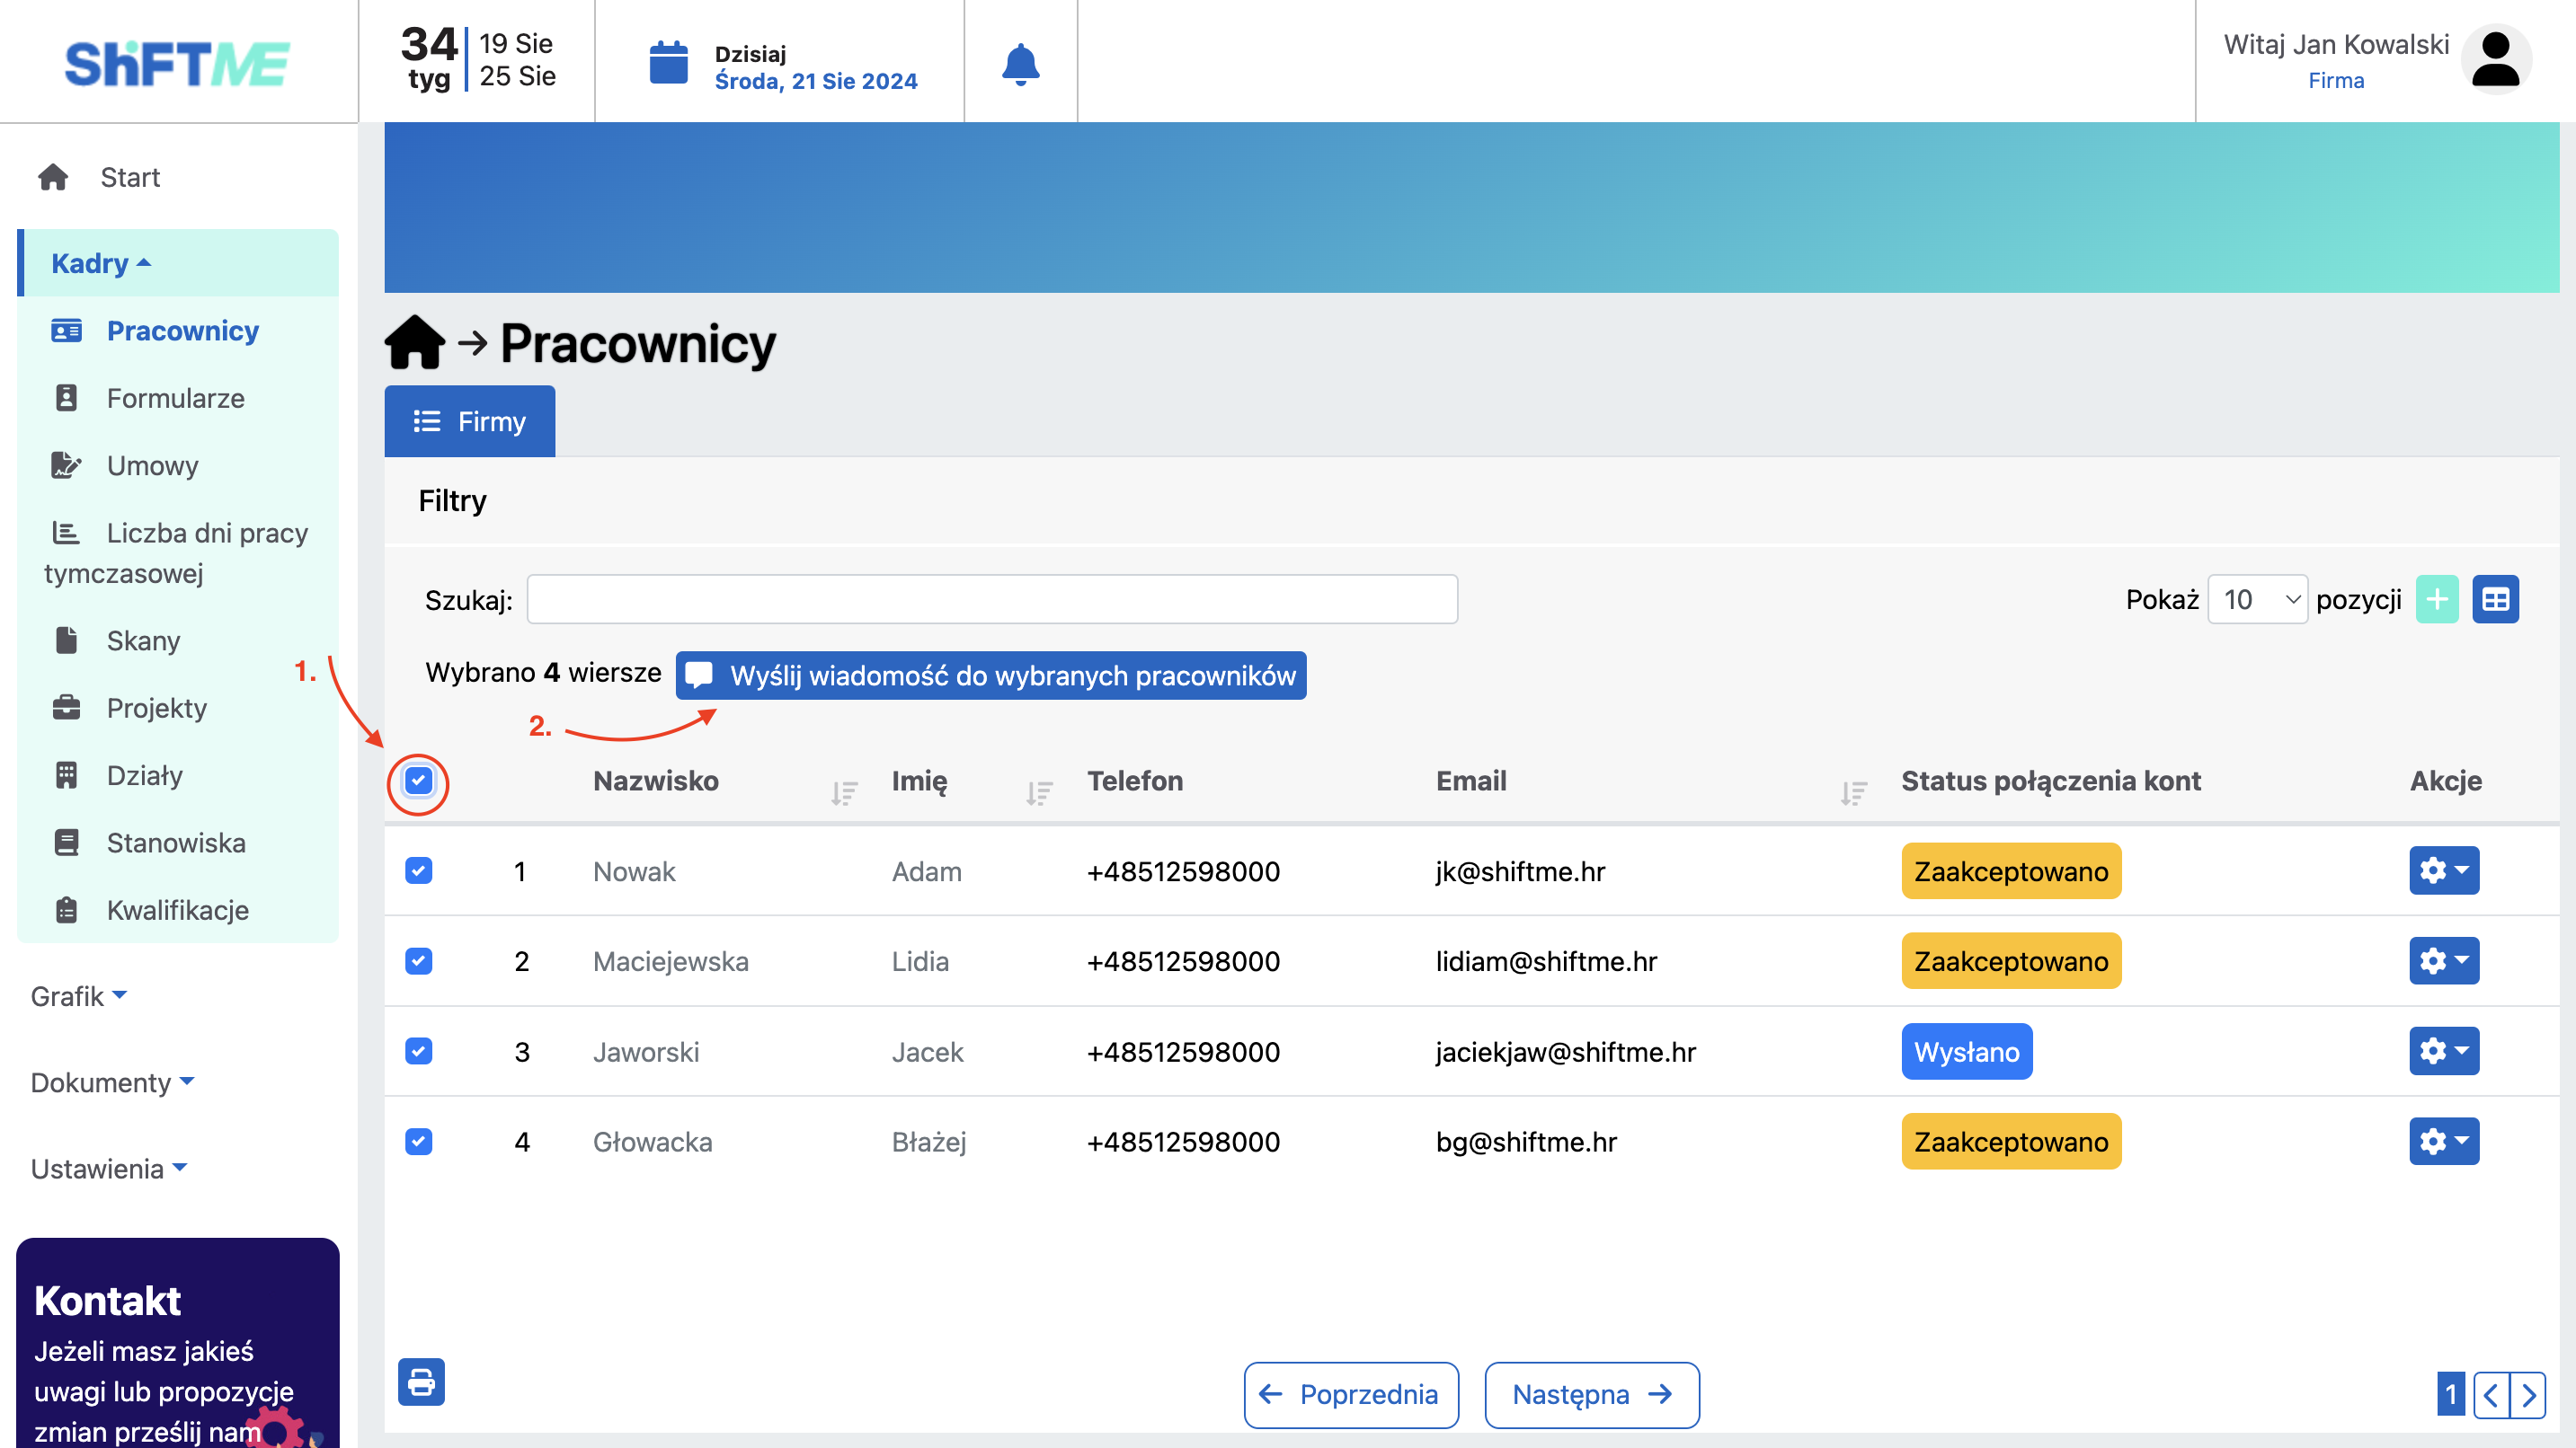Sort by Nazwisko column sort icon
The image size is (2576, 1448).
844,793
